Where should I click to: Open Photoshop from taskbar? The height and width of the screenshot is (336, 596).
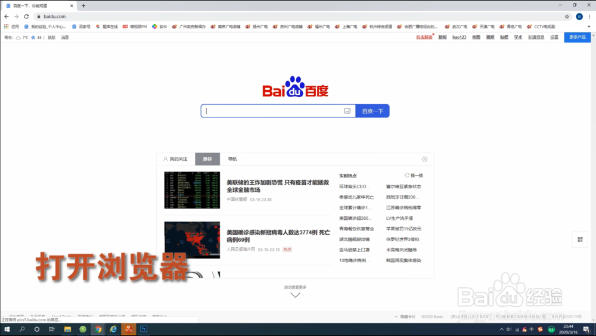pyautogui.click(x=144, y=329)
